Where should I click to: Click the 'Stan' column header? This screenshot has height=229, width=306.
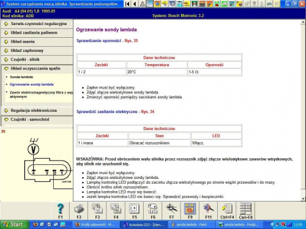tap(159, 136)
